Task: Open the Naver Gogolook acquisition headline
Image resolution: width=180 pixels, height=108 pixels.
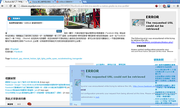Action: (165, 72)
